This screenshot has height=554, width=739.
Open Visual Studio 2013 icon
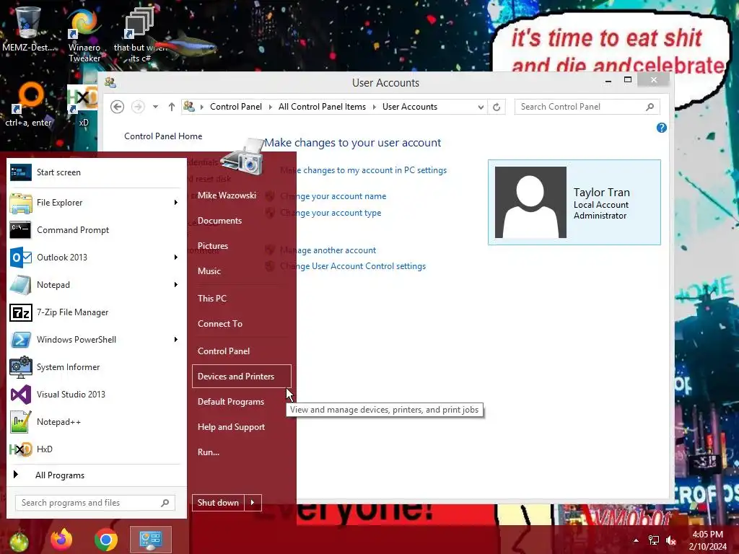coord(21,395)
